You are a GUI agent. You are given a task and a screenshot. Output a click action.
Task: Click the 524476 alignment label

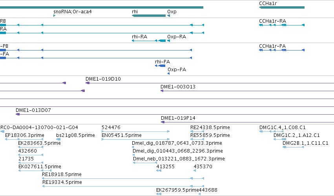(x=111, y=128)
